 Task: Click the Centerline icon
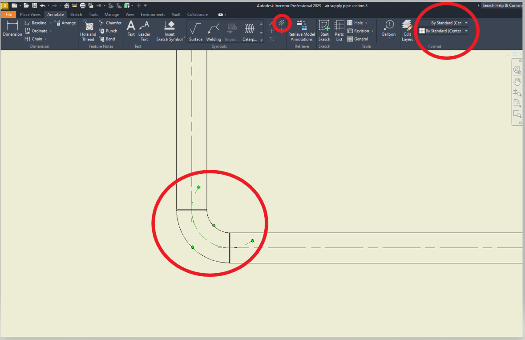pyautogui.click(x=271, y=23)
